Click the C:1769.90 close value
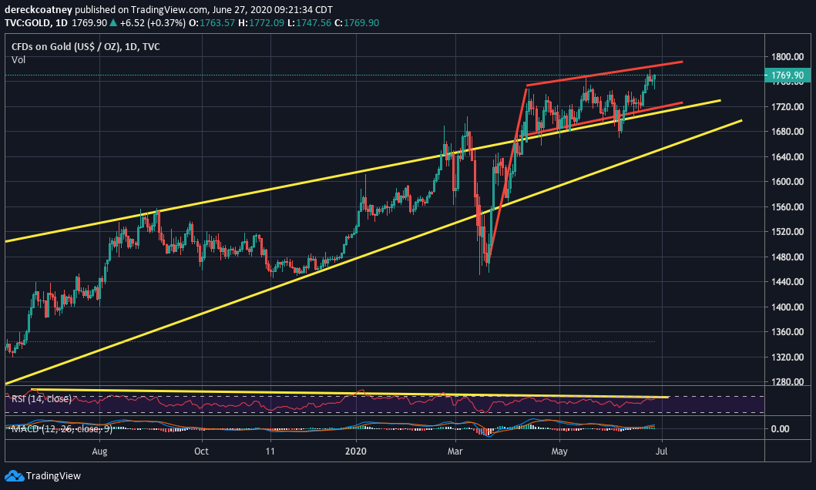This screenshot has width=816, height=490. tap(357, 23)
